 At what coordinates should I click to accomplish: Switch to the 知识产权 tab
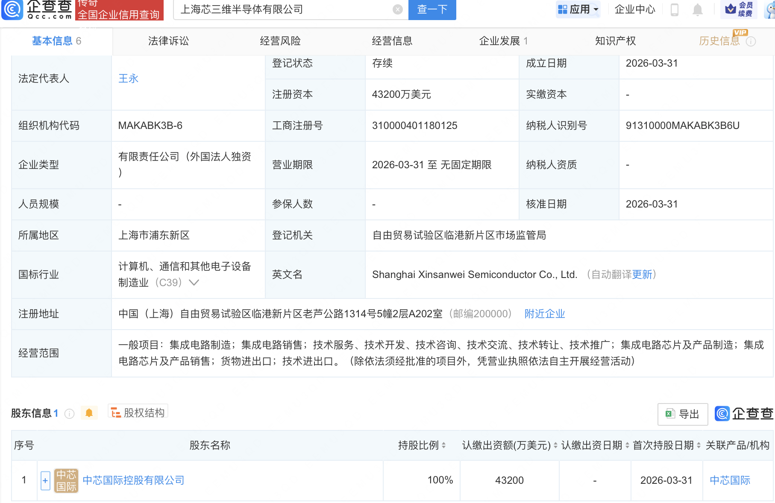coord(615,41)
